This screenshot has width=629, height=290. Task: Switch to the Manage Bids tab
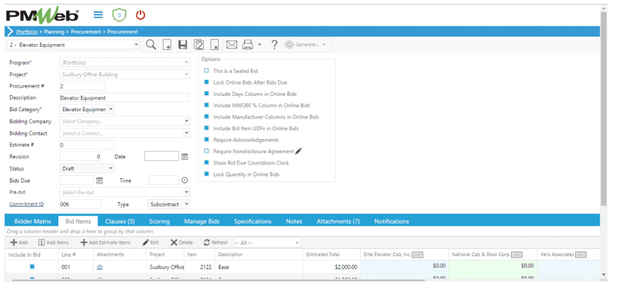click(201, 221)
